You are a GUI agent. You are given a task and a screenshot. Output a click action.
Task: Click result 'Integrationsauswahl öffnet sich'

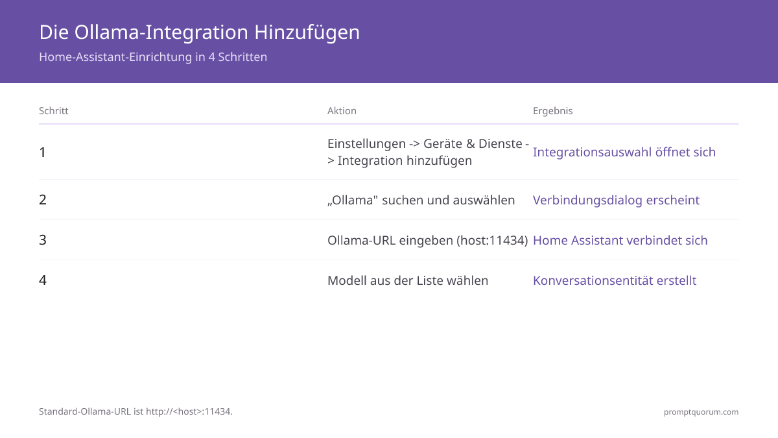pos(624,152)
